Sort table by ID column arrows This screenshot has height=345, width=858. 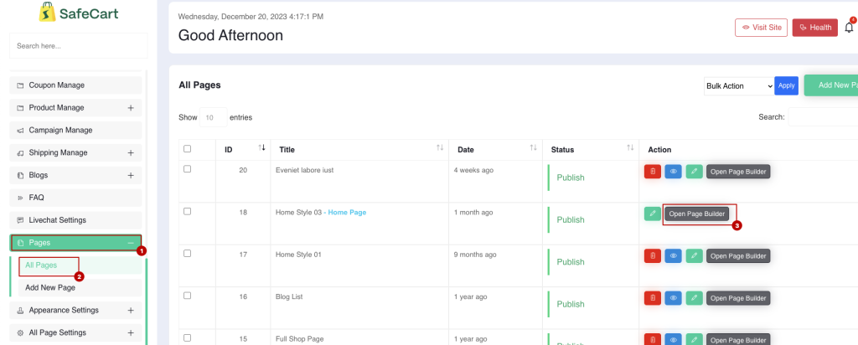tap(261, 148)
